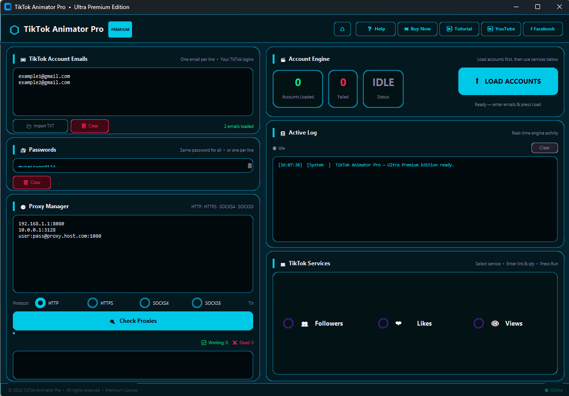
Task: Click the proxy results output box
Action: click(133, 365)
